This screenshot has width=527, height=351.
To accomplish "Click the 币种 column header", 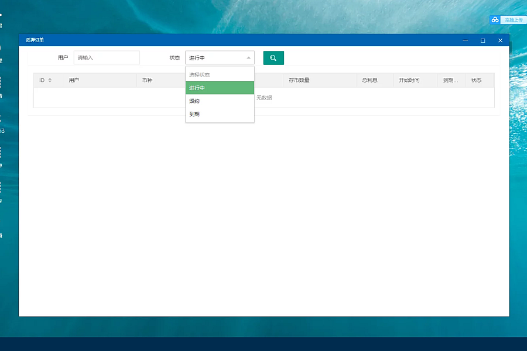I will 147,80.
